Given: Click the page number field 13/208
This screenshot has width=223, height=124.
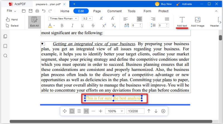Looking at the screenshot, I should click(135, 111).
